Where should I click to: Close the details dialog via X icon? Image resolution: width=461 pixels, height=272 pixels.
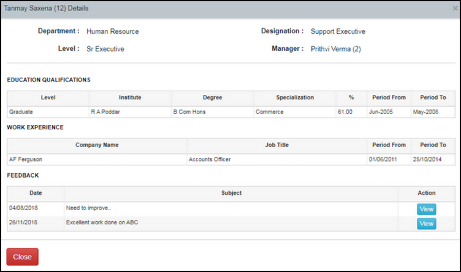point(455,9)
